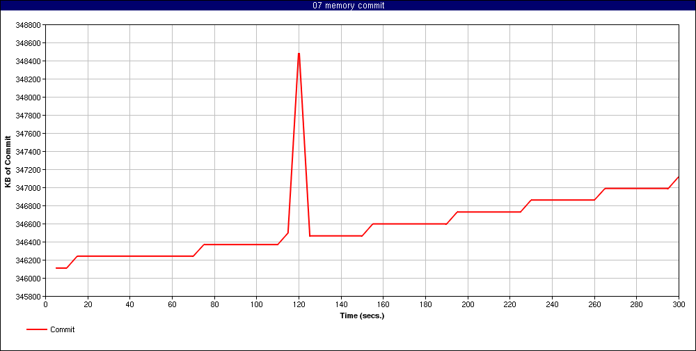Viewport: 696px width, 351px height.
Task: Click the spike peak at 120 seconds
Action: coord(299,54)
